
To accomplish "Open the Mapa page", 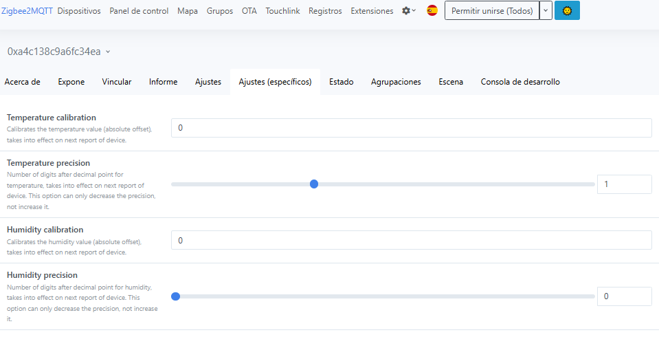I will click(188, 11).
